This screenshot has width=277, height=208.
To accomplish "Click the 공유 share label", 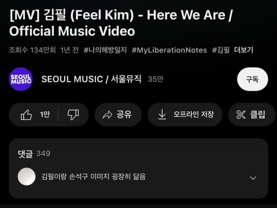I will point(124,114).
